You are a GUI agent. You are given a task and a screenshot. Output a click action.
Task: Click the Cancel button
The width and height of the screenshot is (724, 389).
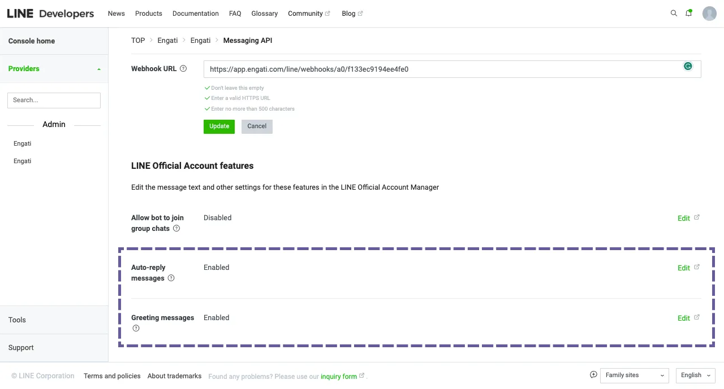click(x=257, y=126)
